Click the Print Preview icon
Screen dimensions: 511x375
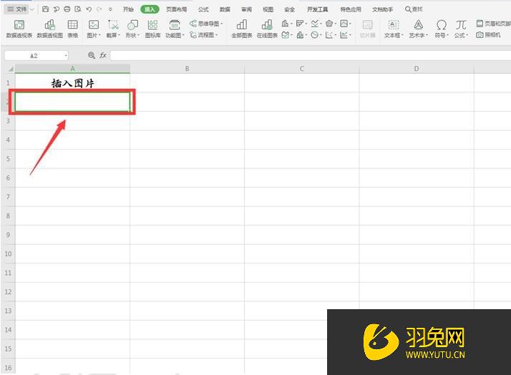77,9
